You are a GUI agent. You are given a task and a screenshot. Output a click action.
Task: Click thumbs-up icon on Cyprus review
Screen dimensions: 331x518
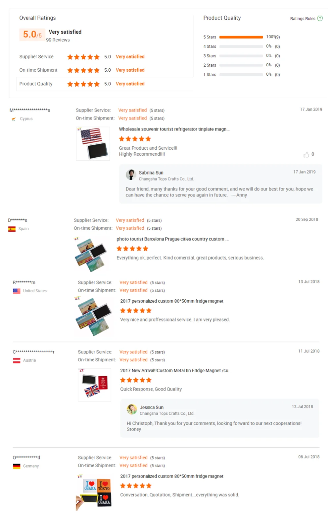point(306,155)
